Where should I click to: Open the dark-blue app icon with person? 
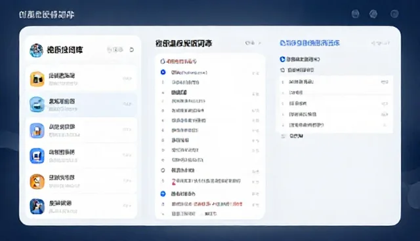point(37,206)
